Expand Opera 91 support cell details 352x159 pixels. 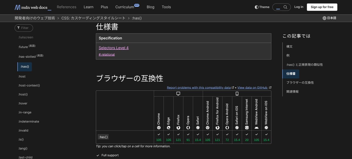click(188, 137)
